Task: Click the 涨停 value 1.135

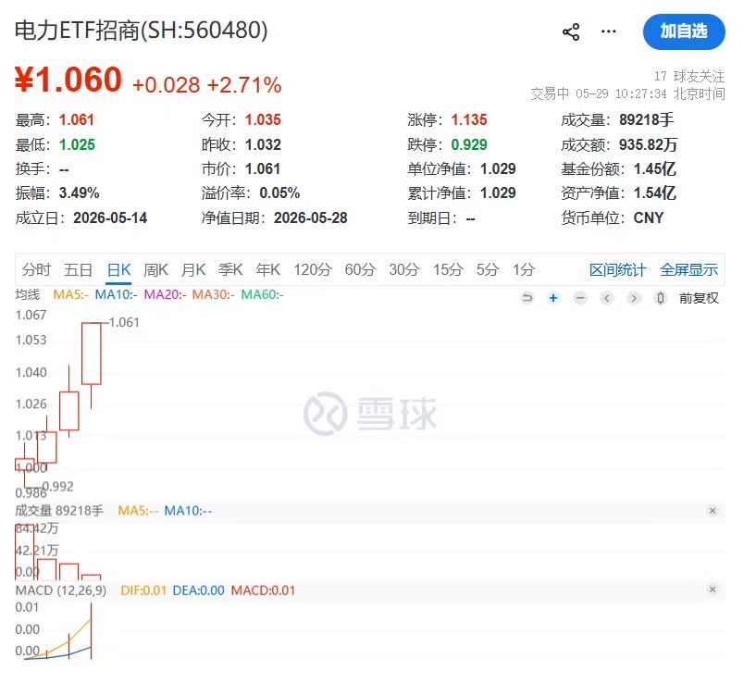Action: [x=469, y=119]
